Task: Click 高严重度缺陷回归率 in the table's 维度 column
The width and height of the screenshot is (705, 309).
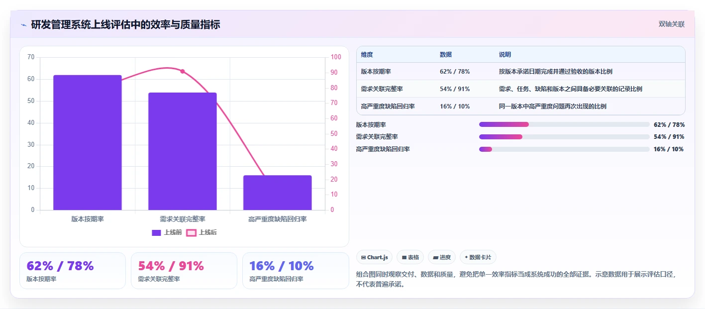Action: [388, 106]
